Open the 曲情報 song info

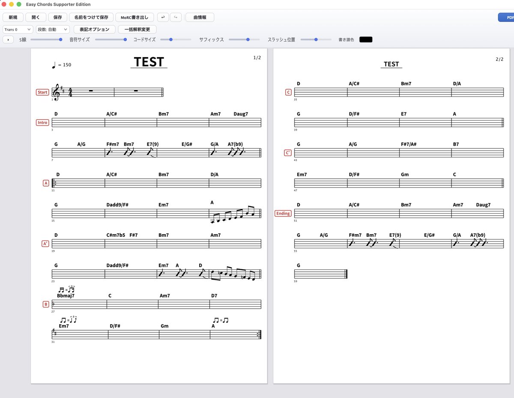(x=200, y=18)
